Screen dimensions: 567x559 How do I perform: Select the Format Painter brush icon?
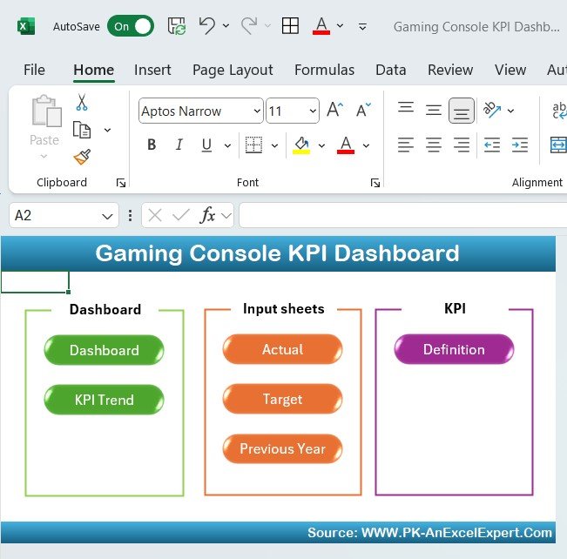[x=82, y=157]
